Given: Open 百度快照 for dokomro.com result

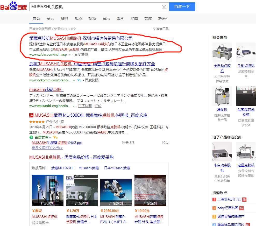Looking at the screenshot, I should point(92,80).
